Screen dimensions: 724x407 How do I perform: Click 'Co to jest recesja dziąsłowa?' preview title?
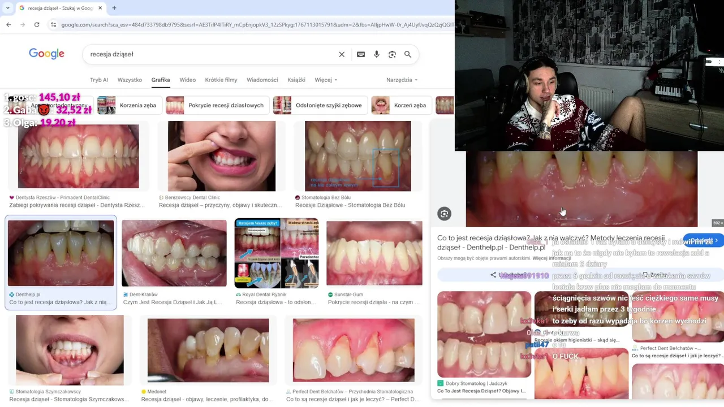pos(551,243)
